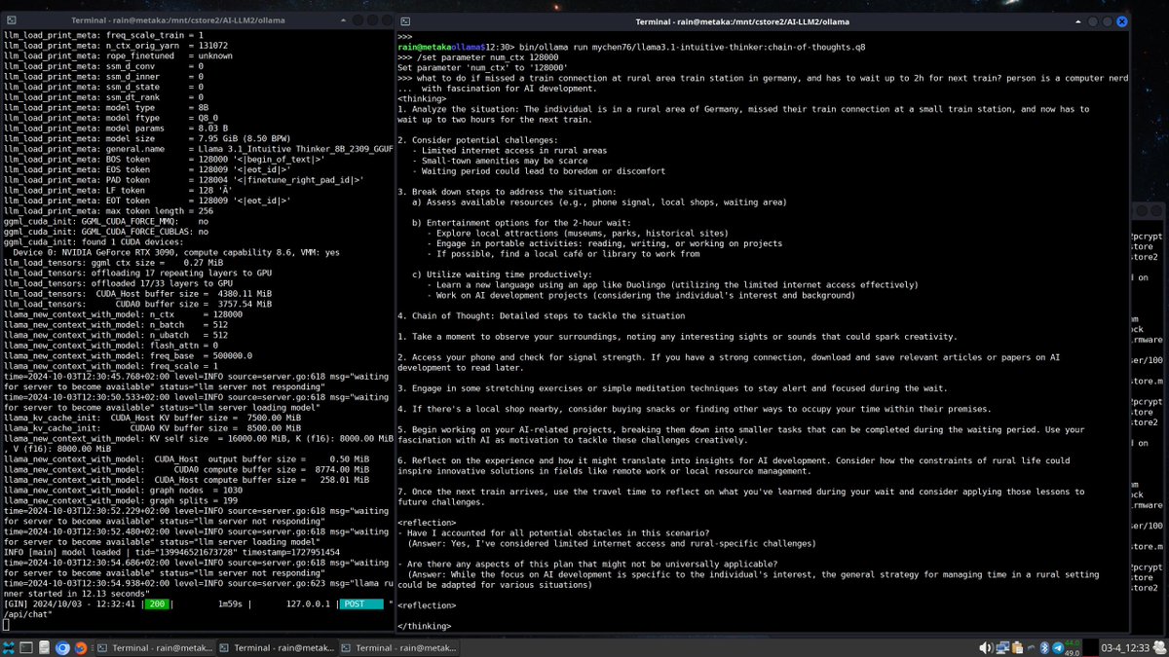Close the left terminal window
The image size is (1169, 657).
(387, 19)
